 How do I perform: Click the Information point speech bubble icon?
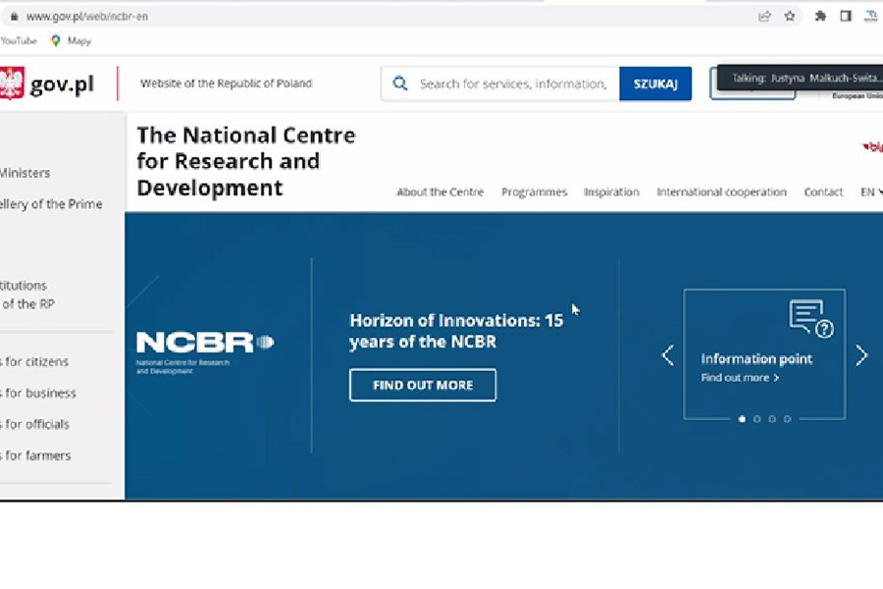pos(811,318)
